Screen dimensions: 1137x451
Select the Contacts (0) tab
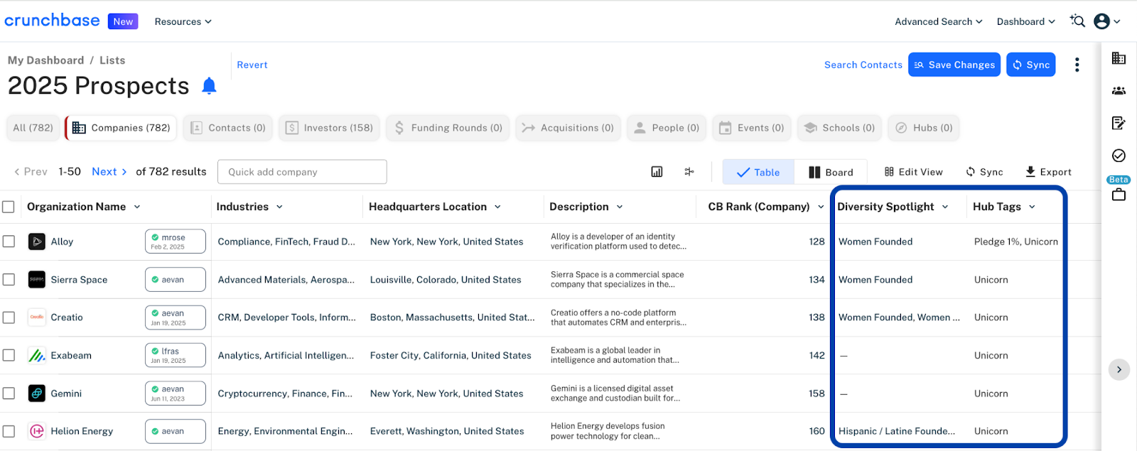tap(228, 128)
